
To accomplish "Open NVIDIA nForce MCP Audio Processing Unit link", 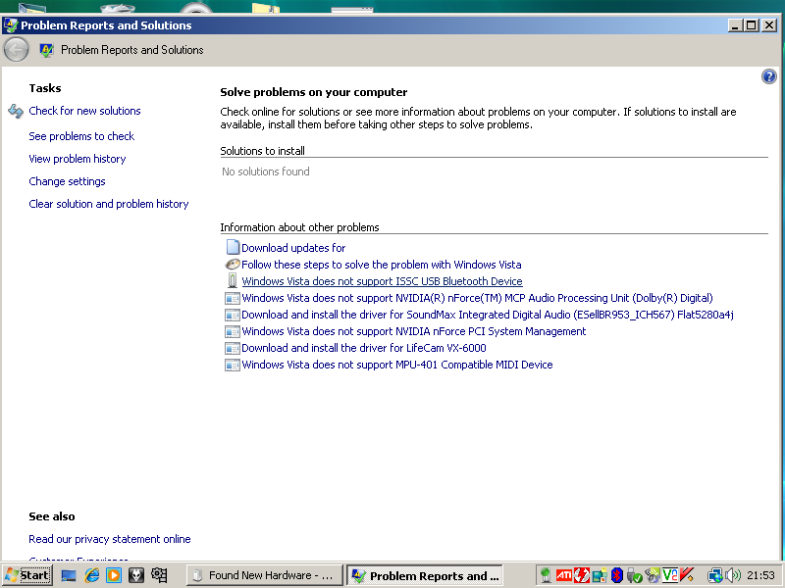I will coord(477,298).
